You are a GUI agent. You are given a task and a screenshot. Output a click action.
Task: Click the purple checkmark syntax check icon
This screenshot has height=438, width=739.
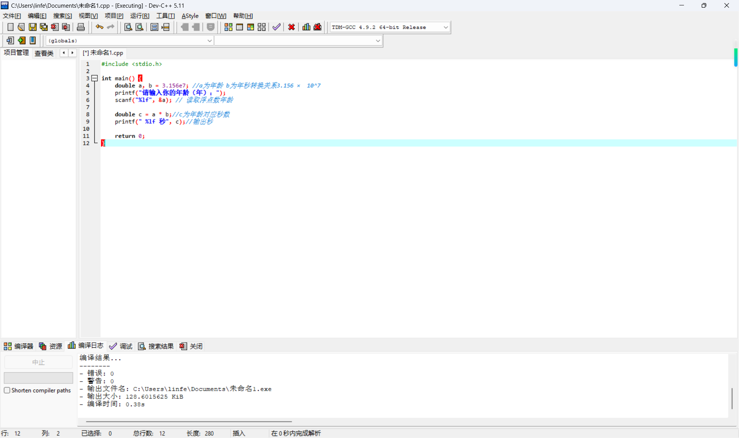tap(276, 27)
